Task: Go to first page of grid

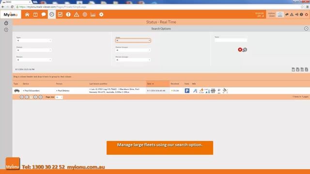Action: pyautogui.click(x=22, y=97)
